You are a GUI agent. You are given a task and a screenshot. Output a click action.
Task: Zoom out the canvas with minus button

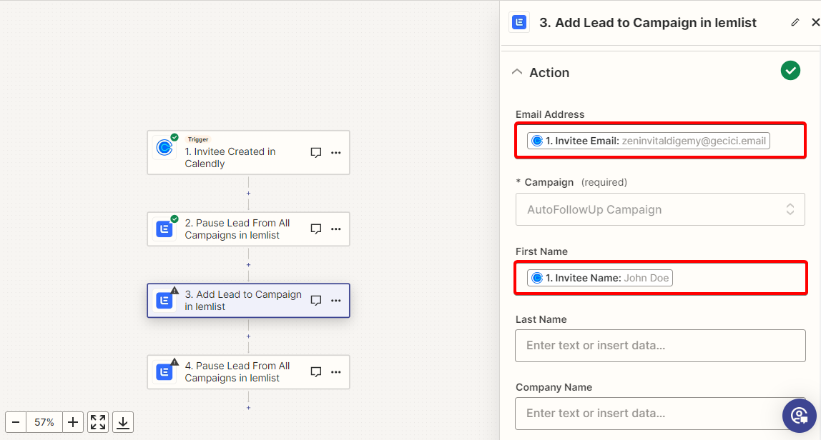click(x=16, y=422)
